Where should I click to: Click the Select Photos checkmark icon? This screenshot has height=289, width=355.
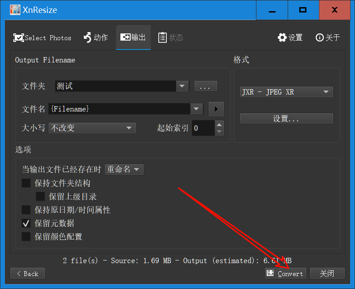coord(19,37)
